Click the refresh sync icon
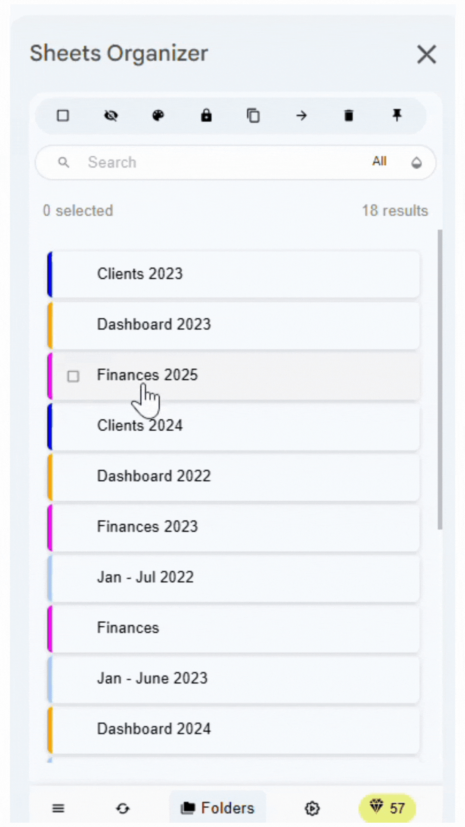 click(x=123, y=808)
